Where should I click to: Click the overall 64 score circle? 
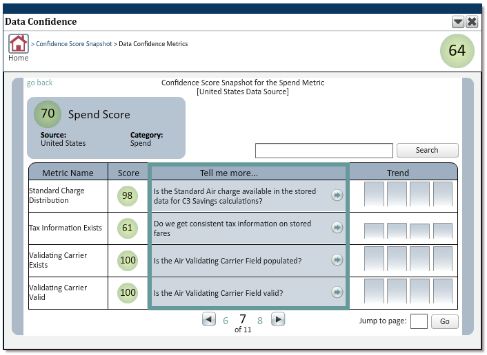pos(457,51)
